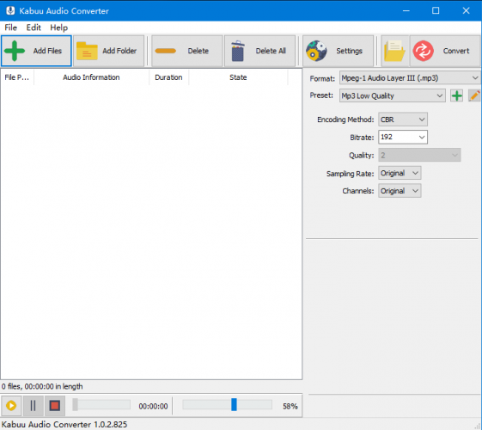Click State column header
The width and height of the screenshot is (482, 430).
238,77
